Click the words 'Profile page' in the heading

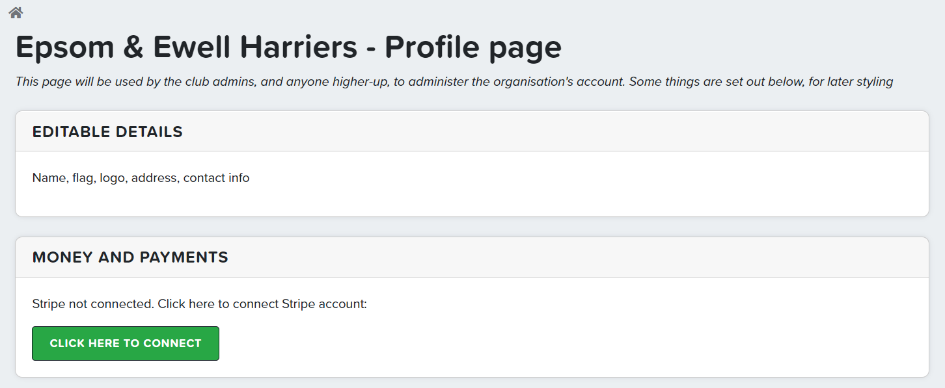click(x=473, y=47)
